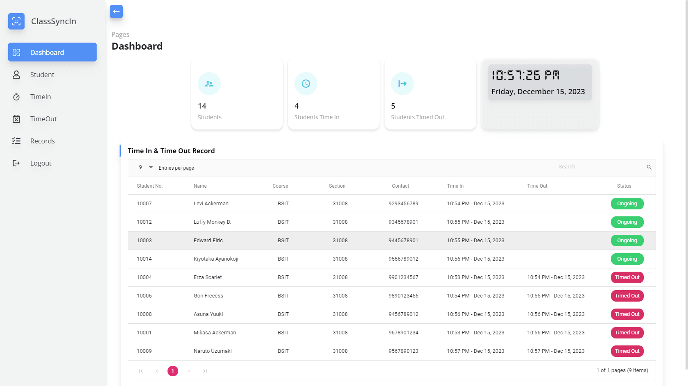
Task: Click the Records checklist icon
Action: [16, 141]
